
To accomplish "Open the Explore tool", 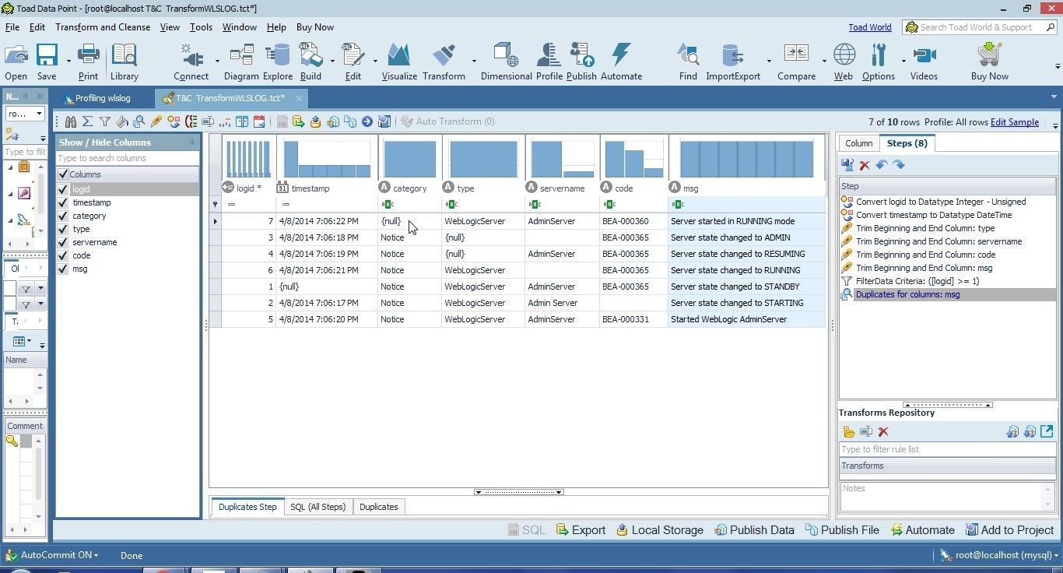I will click(278, 62).
